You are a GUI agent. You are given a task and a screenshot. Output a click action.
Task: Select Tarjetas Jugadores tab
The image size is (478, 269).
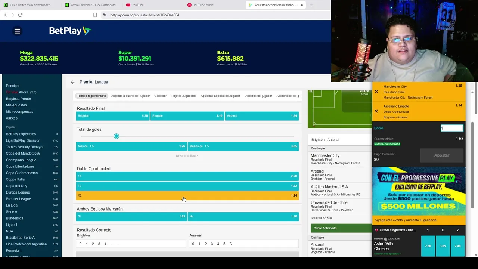click(184, 96)
